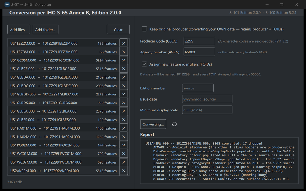Open the Add folder... dialog
306x191 pixels.
point(46,30)
